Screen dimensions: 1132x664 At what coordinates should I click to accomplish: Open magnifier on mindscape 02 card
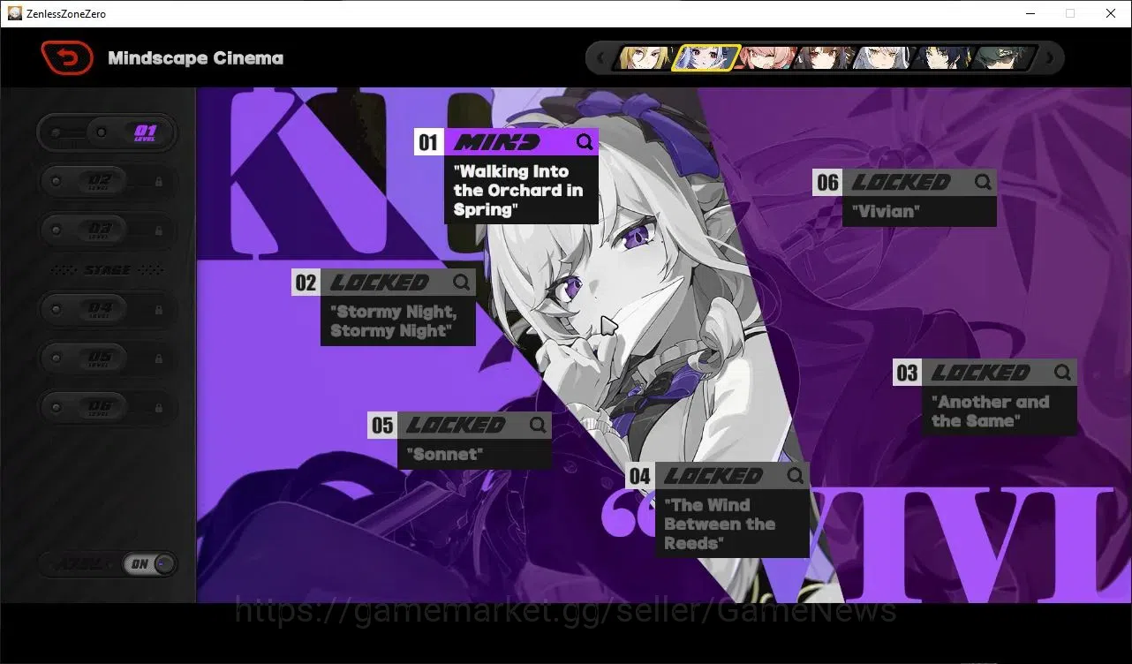click(462, 283)
